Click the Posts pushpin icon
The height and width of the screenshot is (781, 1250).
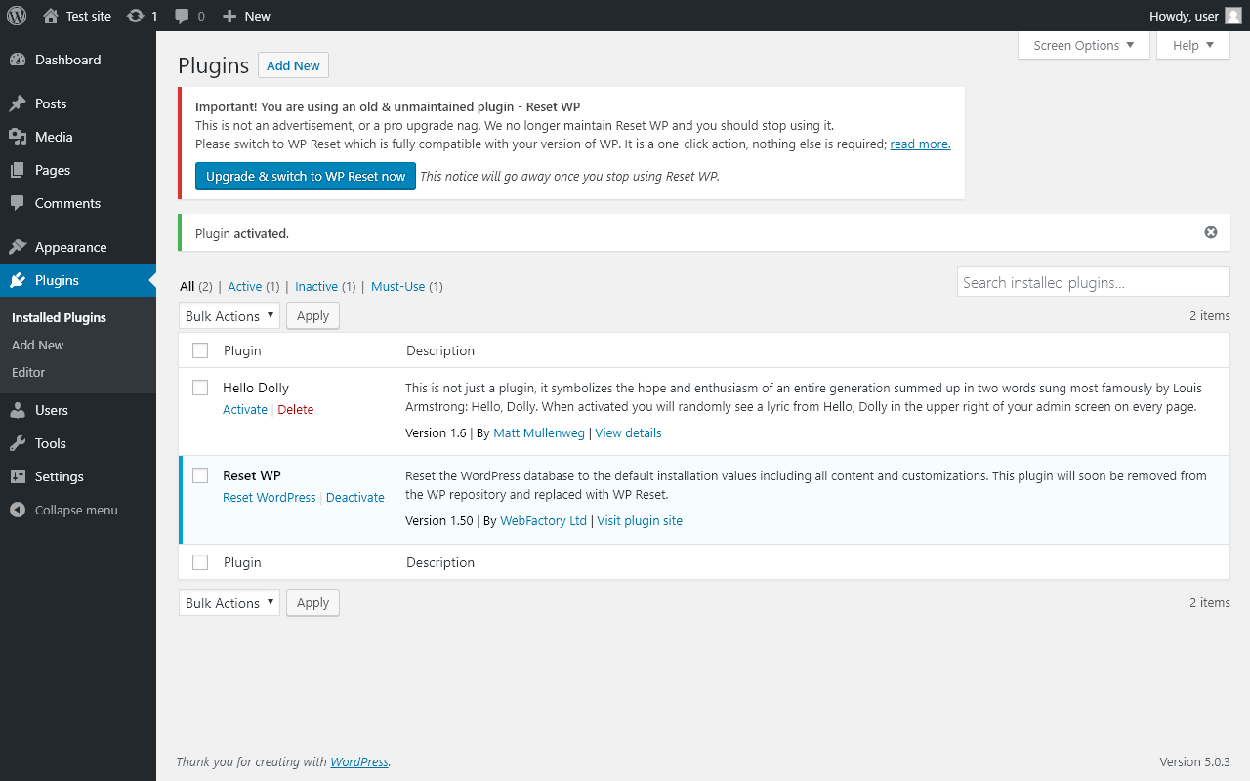[x=18, y=103]
